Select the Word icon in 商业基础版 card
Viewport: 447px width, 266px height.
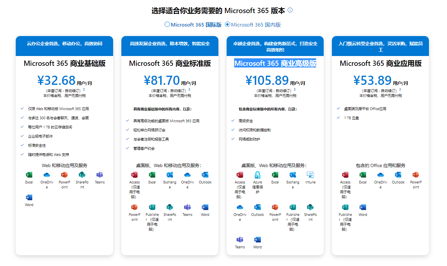(x=29, y=198)
